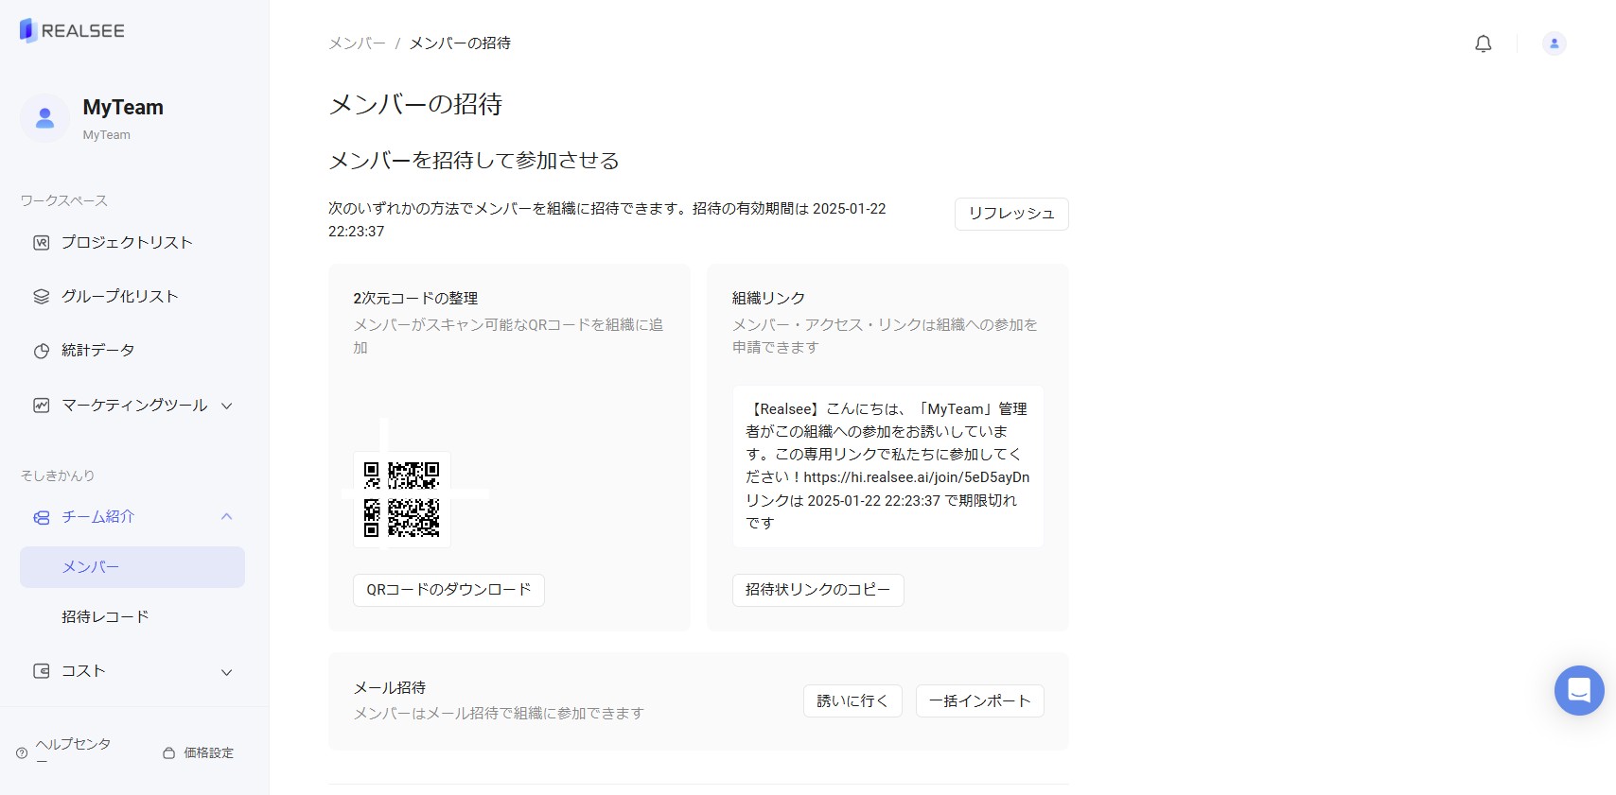
Task: Click the invitation link text box
Action: [x=887, y=466]
